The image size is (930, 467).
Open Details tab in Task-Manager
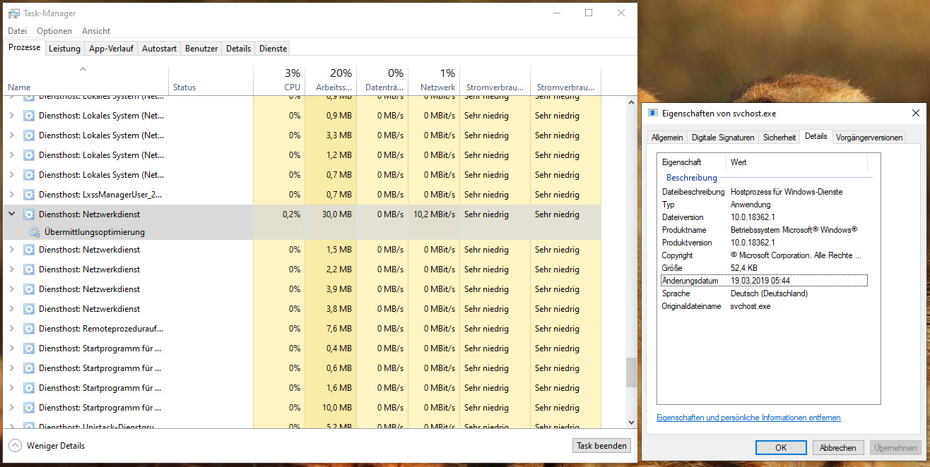click(238, 49)
